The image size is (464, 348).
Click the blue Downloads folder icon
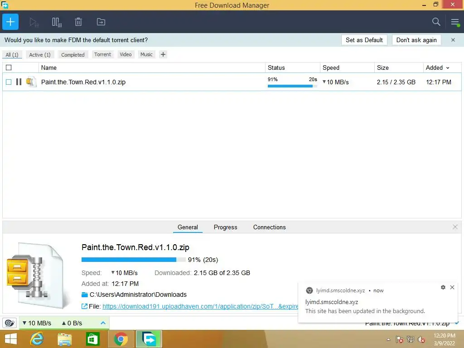point(85,295)
